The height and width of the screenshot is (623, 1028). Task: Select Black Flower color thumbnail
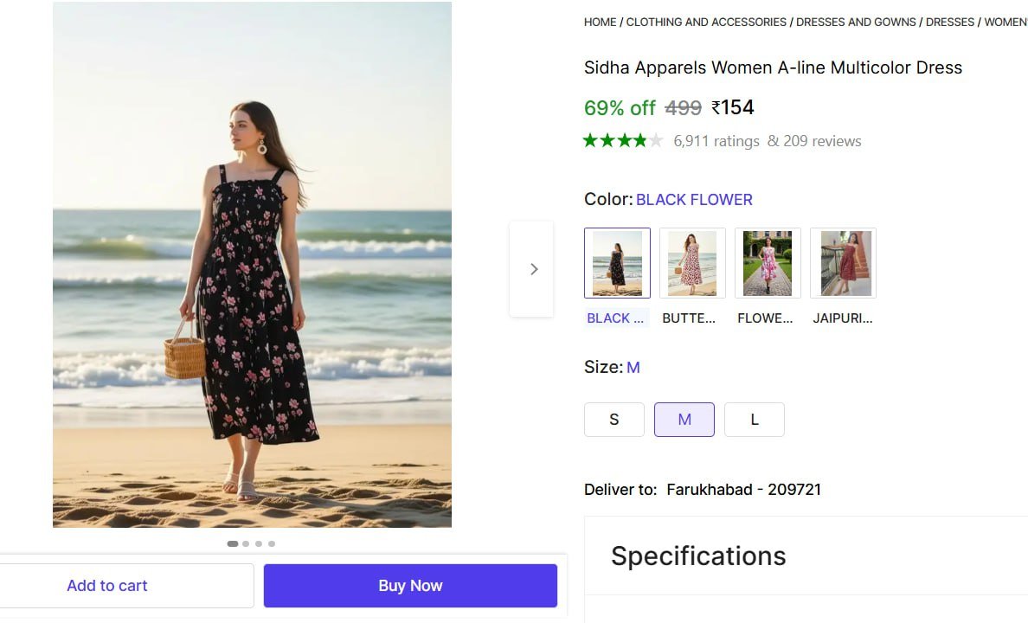[x=617, y=263]
